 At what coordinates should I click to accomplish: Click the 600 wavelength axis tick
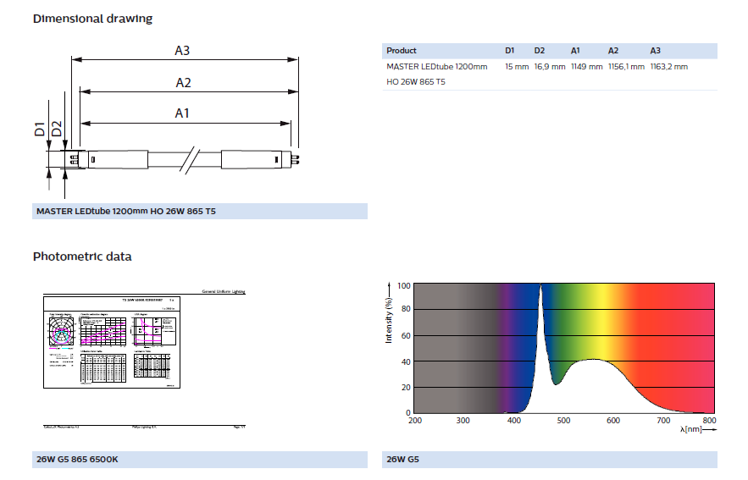coord(613,421)
